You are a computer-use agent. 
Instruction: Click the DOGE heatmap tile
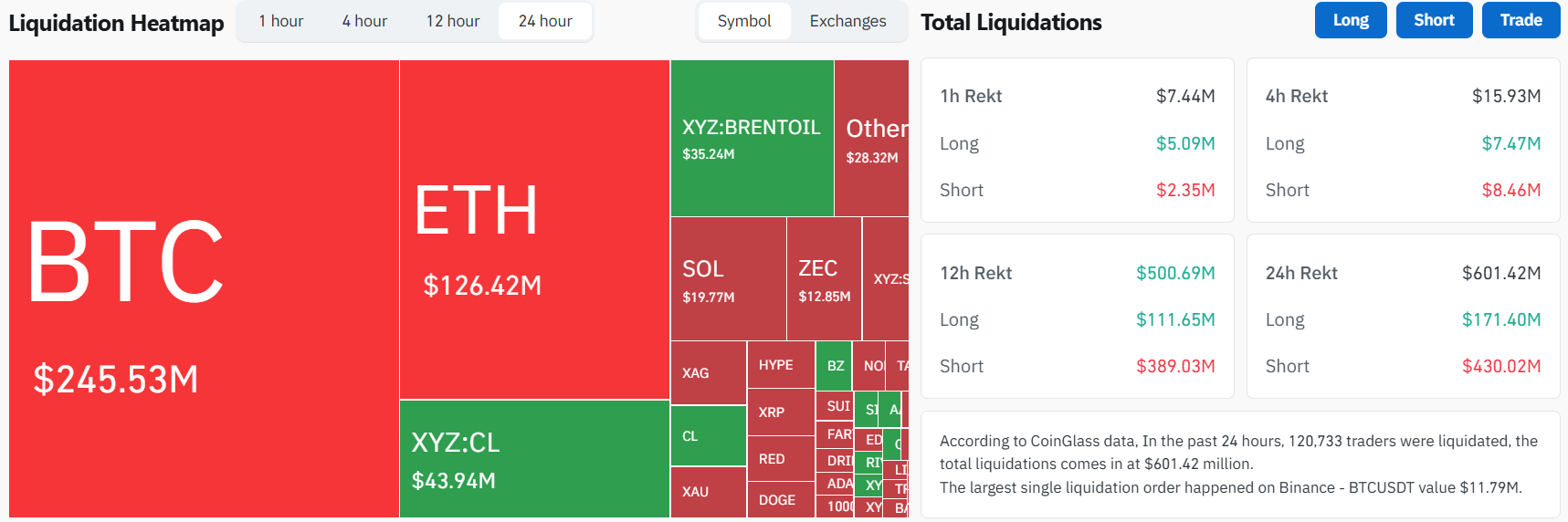pos(780,500)
